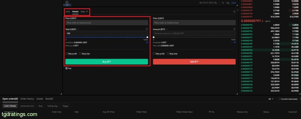Click the buy-side Price (USDT) field
This screenshot has width=301, height=119.
(106, 23)
